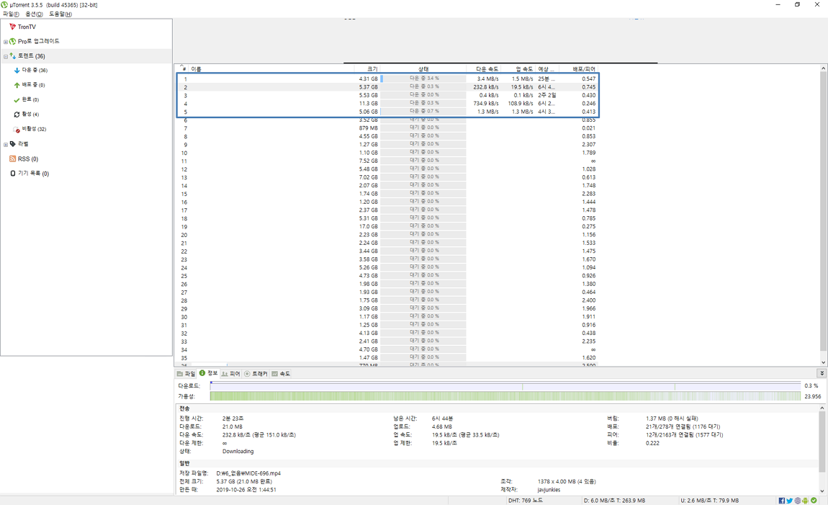Click the torrent list vertical scrollbar
The image size is (828, 505).
(x=823, y=211)
